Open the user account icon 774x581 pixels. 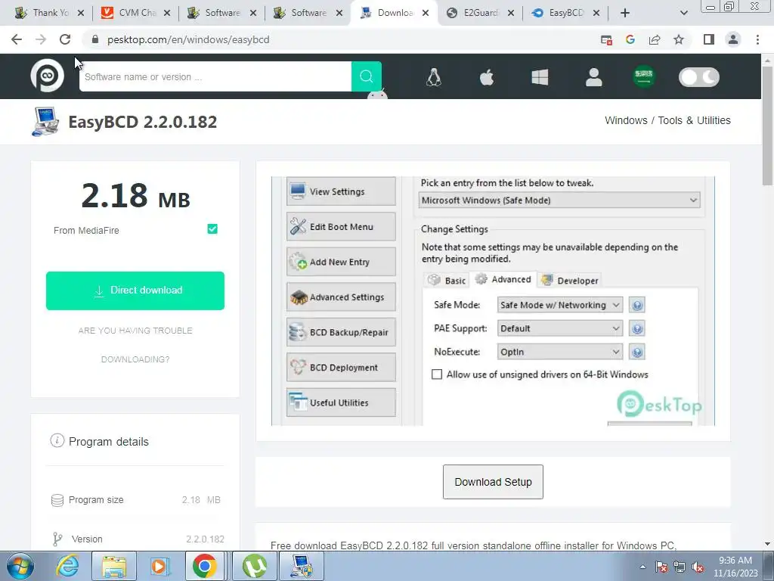click(594, 77)
